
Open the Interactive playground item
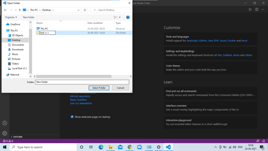pos(210,122)
